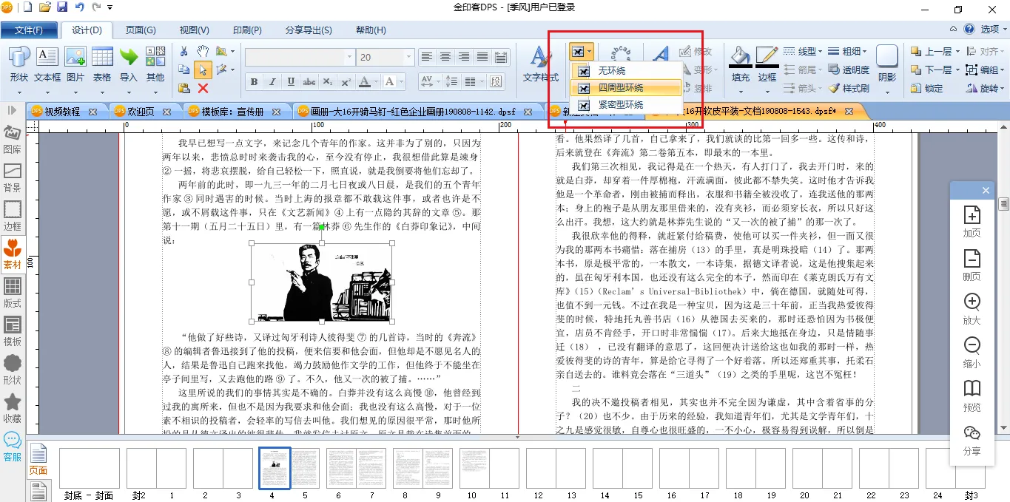Select the hand pan tool
The width and height of the screenshot is (1010, 502).
tap(203, 51)
